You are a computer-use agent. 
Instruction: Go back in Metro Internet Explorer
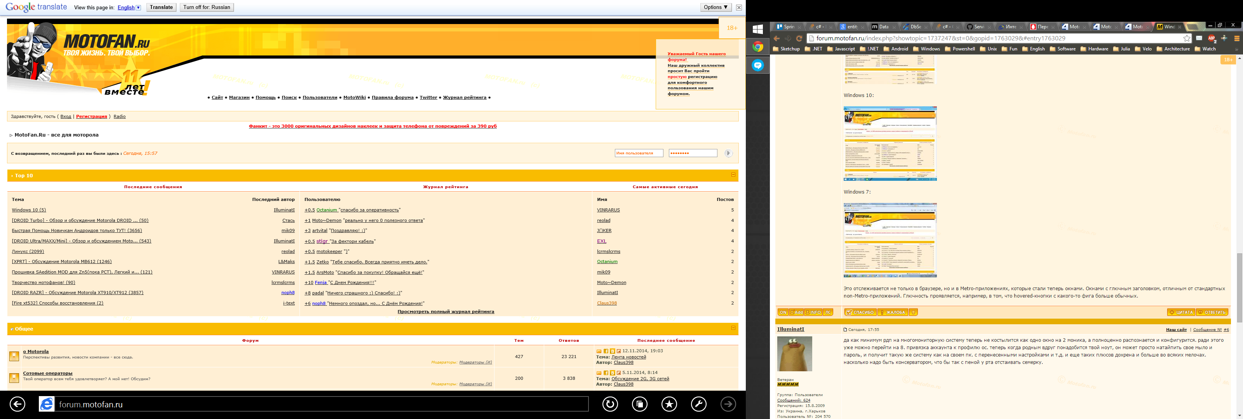tap(17, 404)
